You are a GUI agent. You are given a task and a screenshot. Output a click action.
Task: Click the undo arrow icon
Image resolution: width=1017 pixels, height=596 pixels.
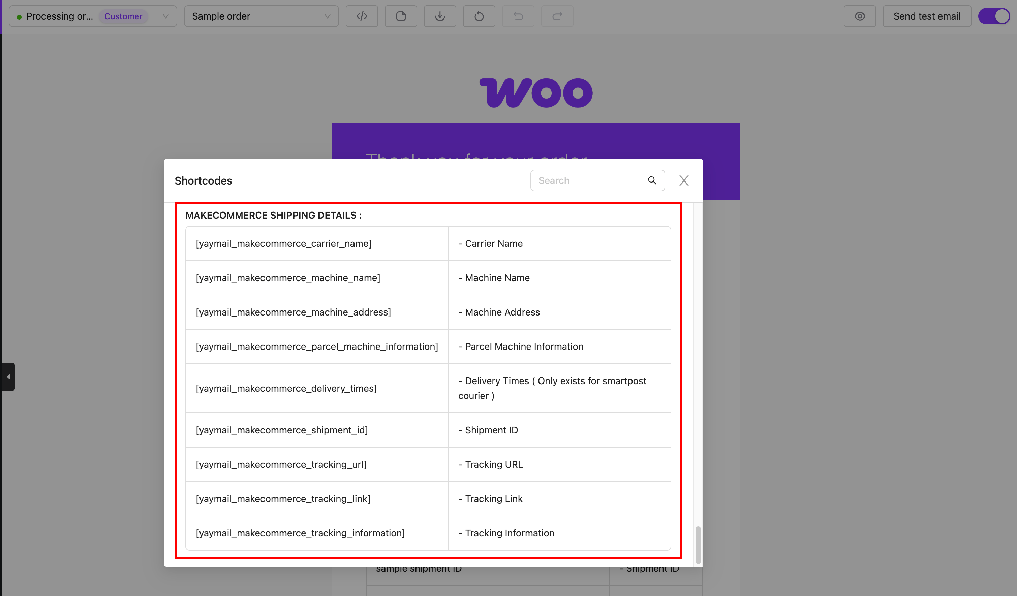coord(518,16)
